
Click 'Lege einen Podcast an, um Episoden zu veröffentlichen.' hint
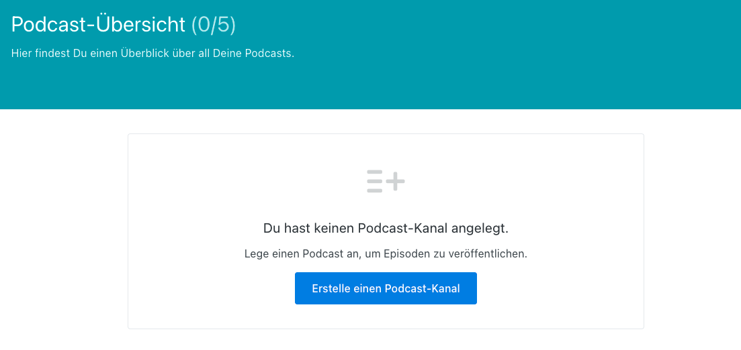click(386, 253)
